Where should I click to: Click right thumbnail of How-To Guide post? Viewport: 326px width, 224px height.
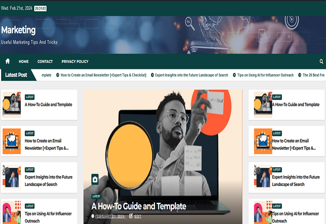pos(263,105)
